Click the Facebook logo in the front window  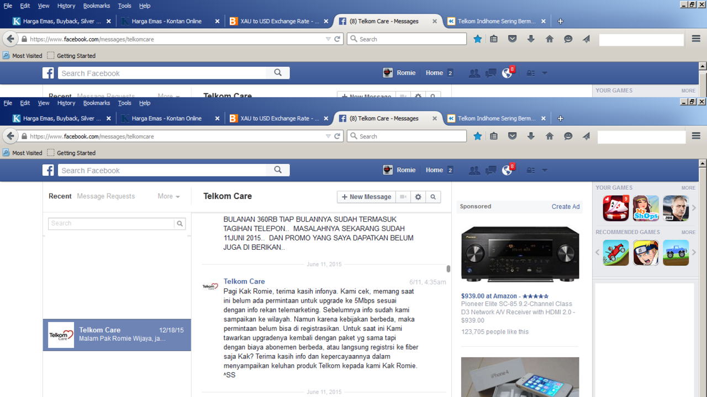coord(49,170)
